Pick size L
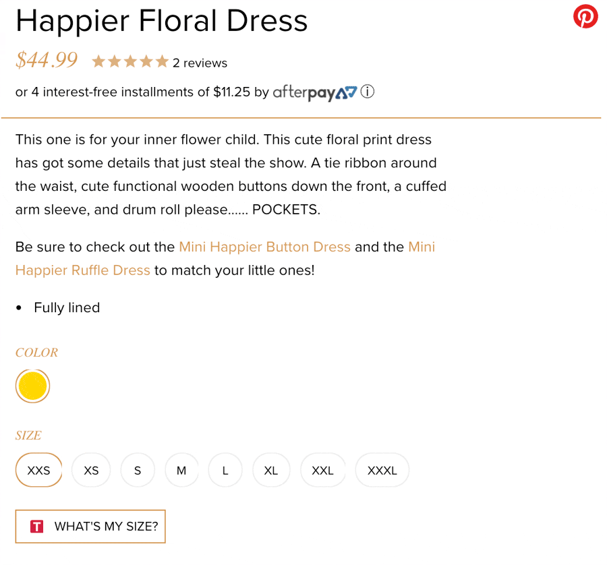 225,470
